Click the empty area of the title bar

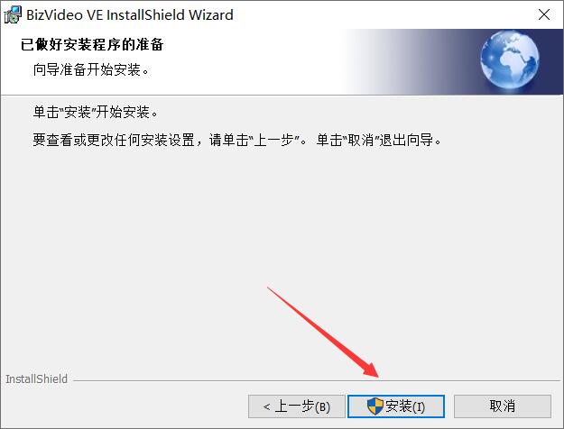coord(382,14)
